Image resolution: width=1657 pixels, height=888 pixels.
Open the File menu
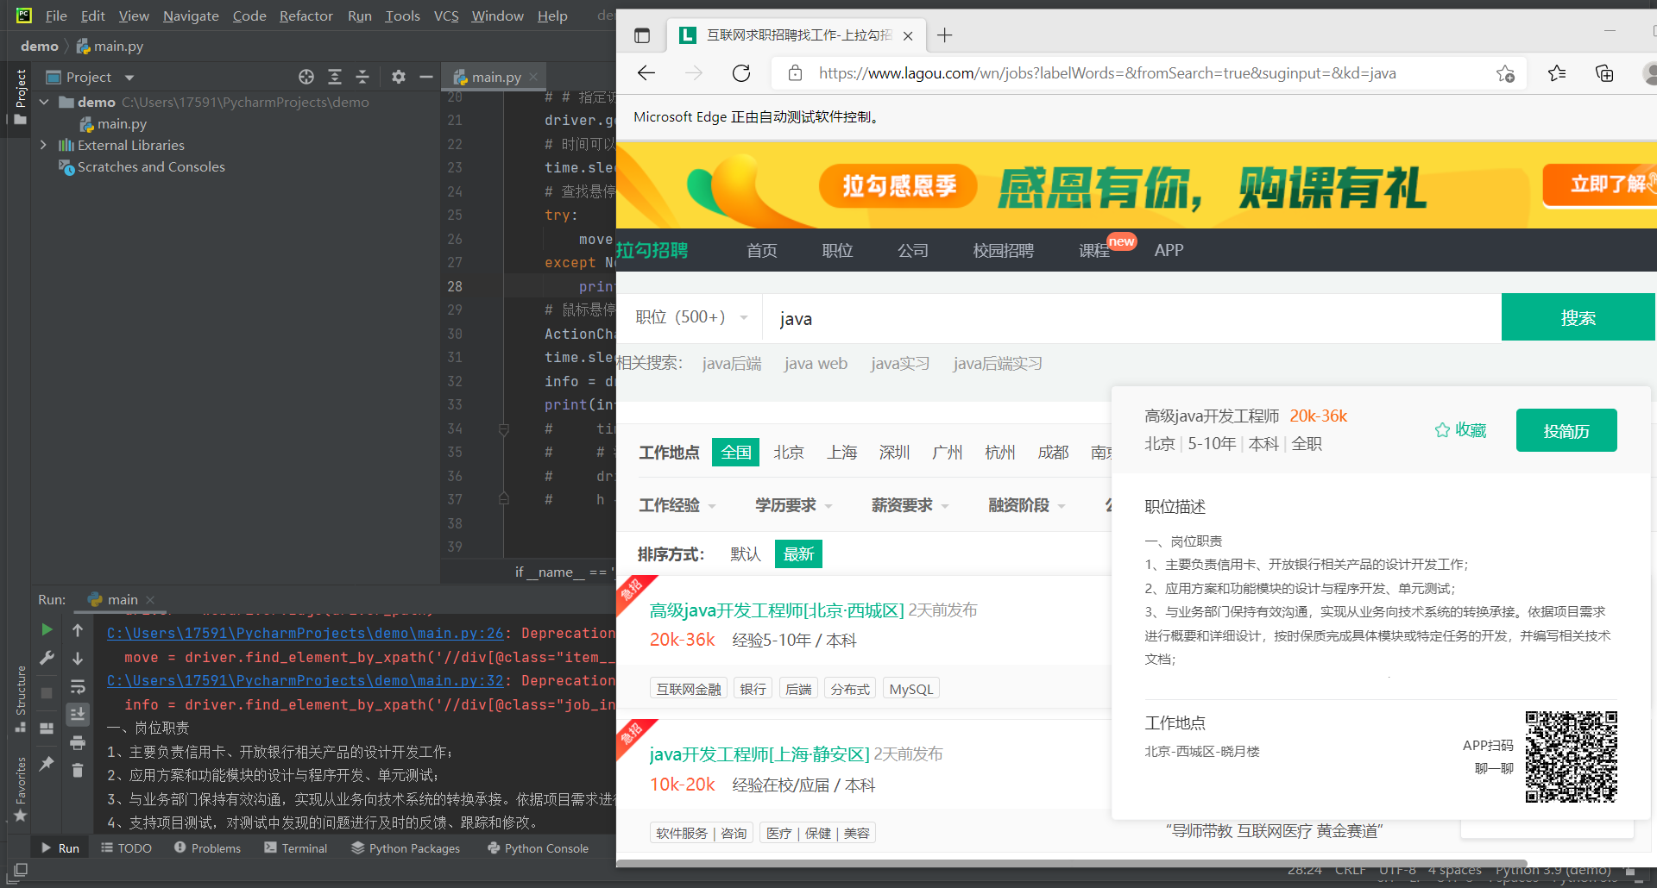click(56, 16)
